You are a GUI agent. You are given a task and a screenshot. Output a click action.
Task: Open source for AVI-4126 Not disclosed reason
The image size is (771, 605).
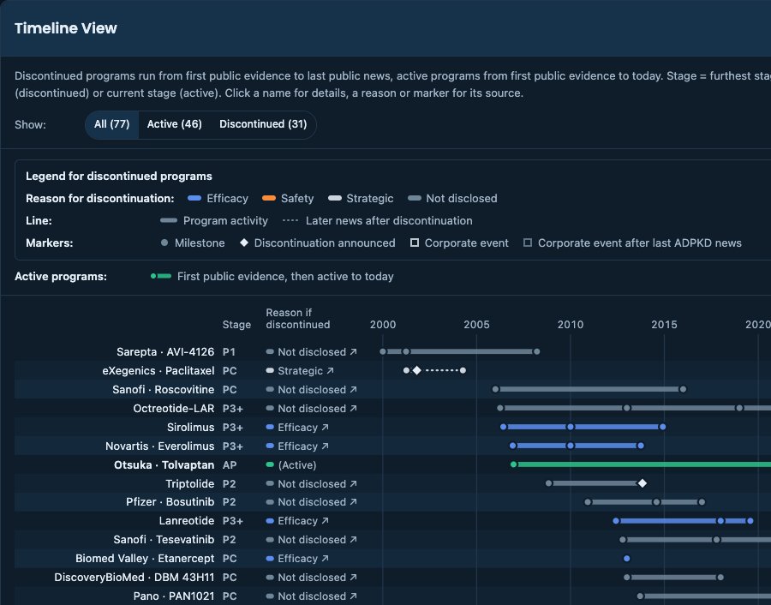[312, 352]
